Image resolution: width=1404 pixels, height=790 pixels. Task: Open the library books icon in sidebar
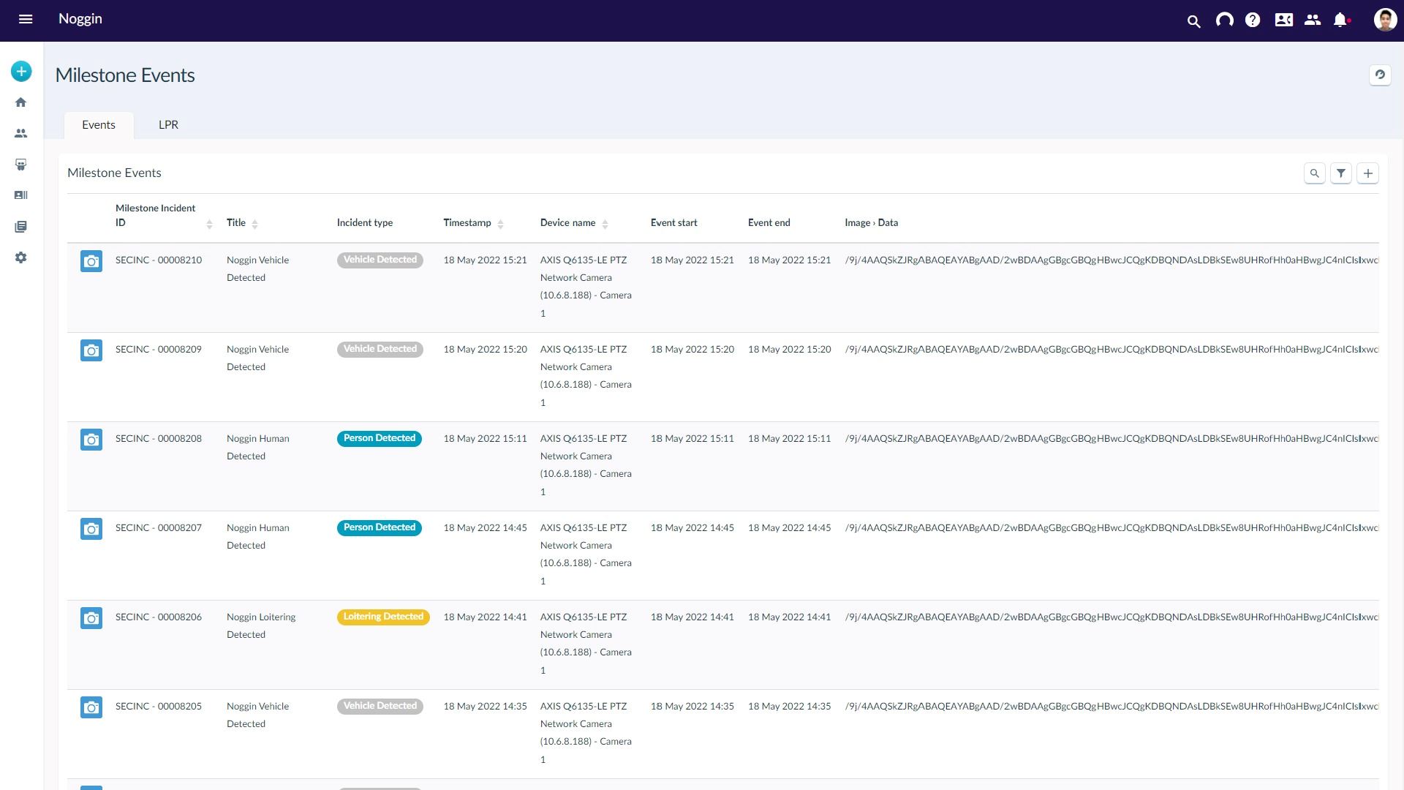(21, 227)
